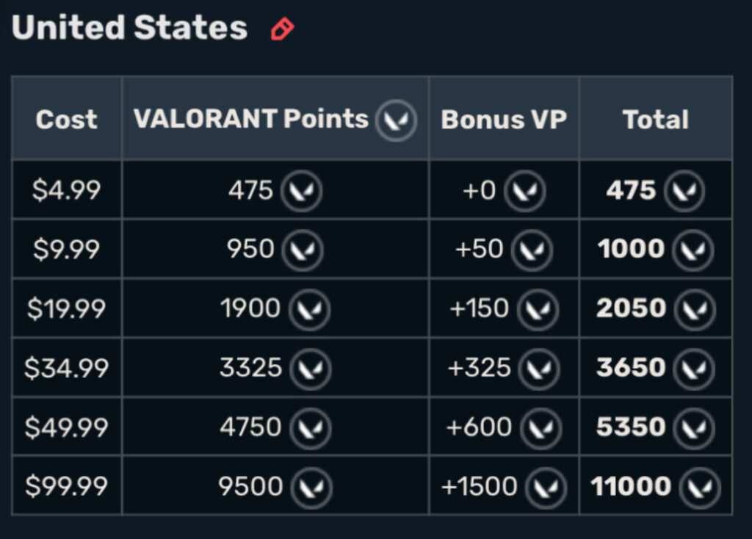
Task: Click the VP icon beside 9500 points
Action: pos(311,487)
